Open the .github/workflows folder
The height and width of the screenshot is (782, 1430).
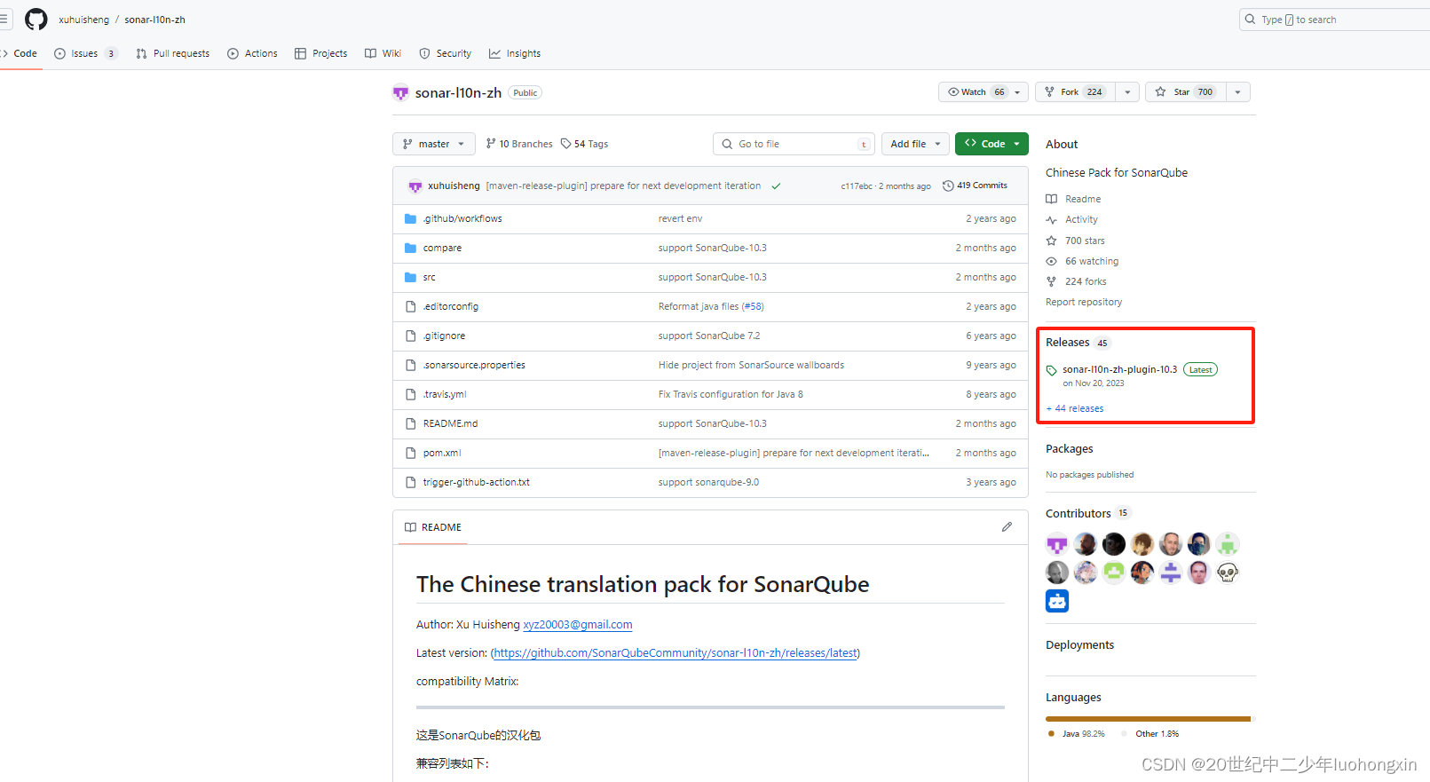462,218
